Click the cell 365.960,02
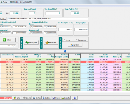130x104 pixels. coord(115,85)
